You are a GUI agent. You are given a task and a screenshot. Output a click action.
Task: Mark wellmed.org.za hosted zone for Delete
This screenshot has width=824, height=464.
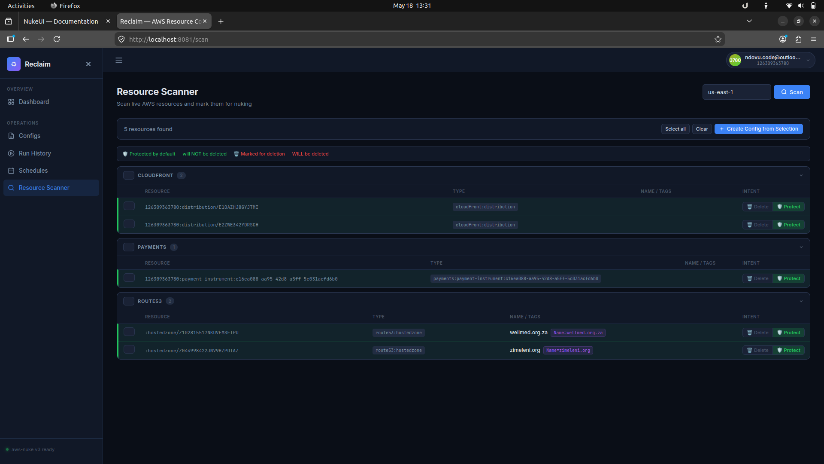click(757, 333)
